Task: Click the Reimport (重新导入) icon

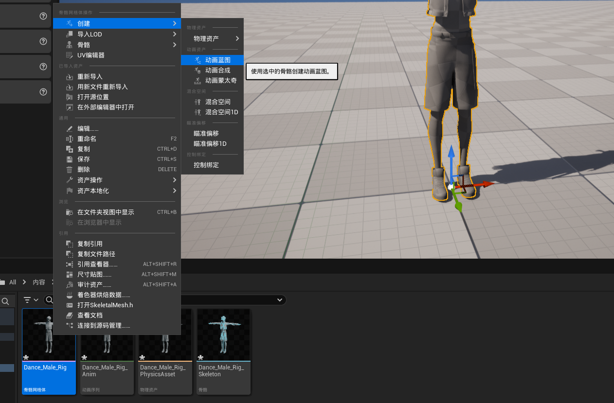Action: pyautogui.click(x=69, y=77)
